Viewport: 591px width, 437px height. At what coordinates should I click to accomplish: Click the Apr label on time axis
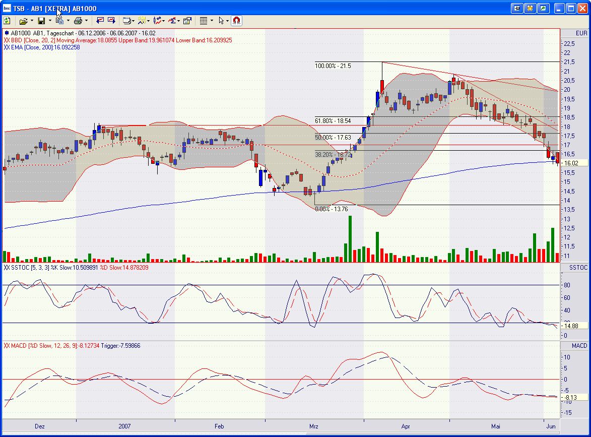[x=406, y=426]
